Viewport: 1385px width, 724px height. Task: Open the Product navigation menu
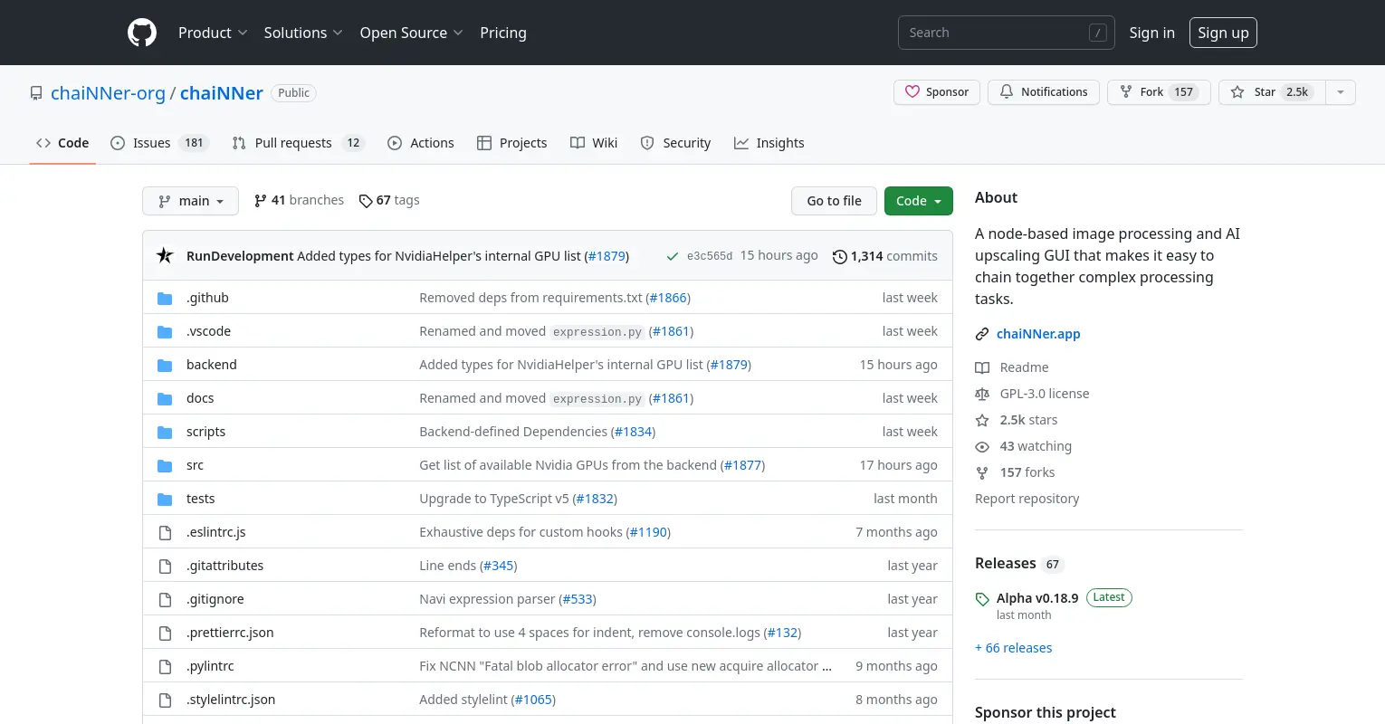[x=213, y=33]
